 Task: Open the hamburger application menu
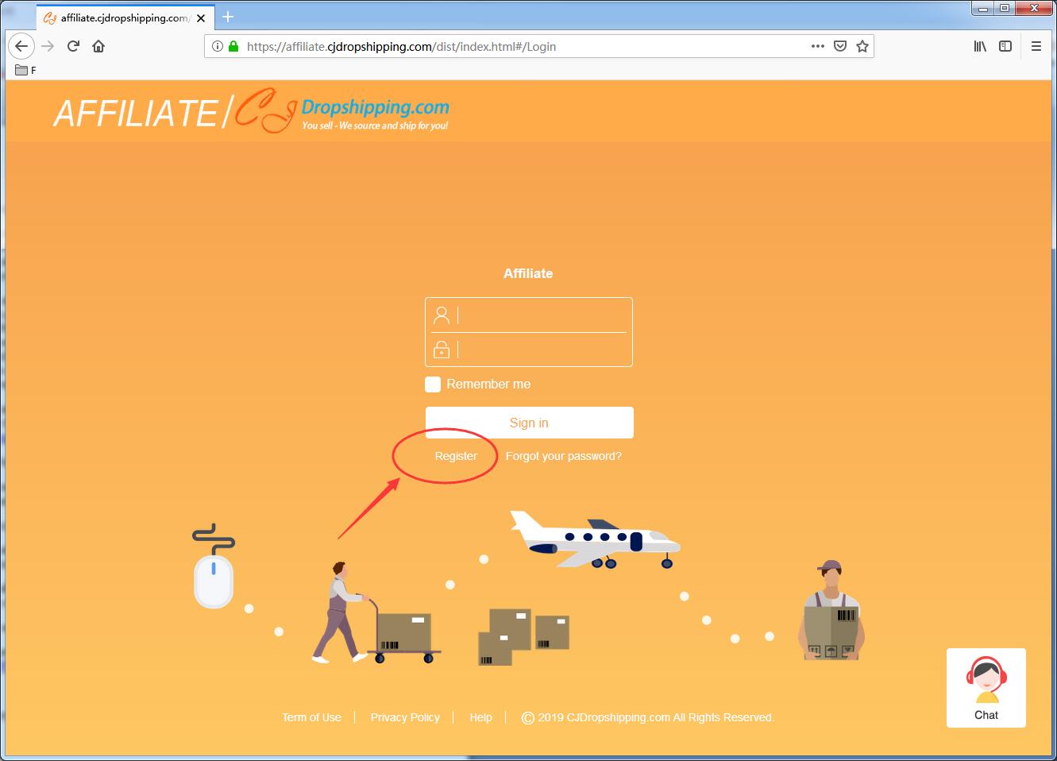coord(1036,46)
